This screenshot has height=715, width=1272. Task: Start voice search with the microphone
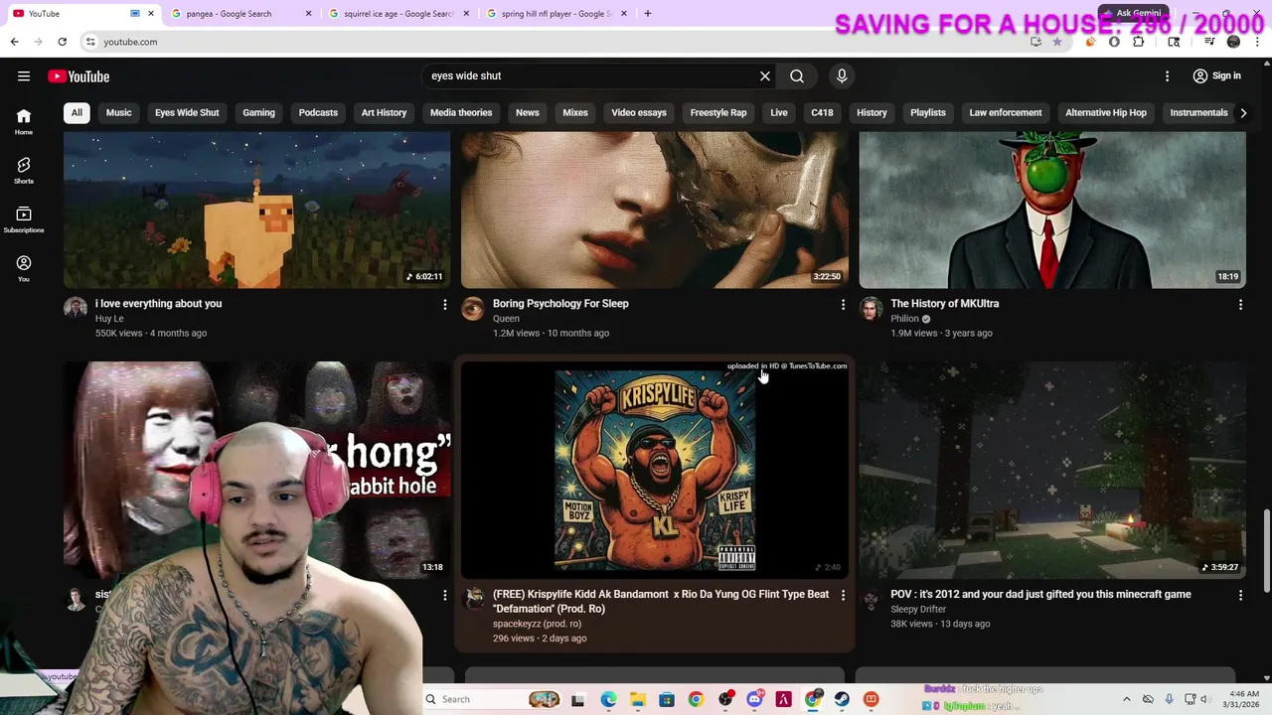click(x=842, y=75)
